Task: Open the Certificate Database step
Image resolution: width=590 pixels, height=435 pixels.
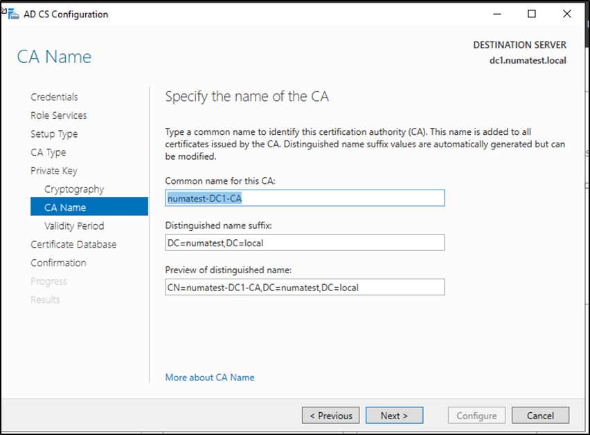Action: click(73, 245)
